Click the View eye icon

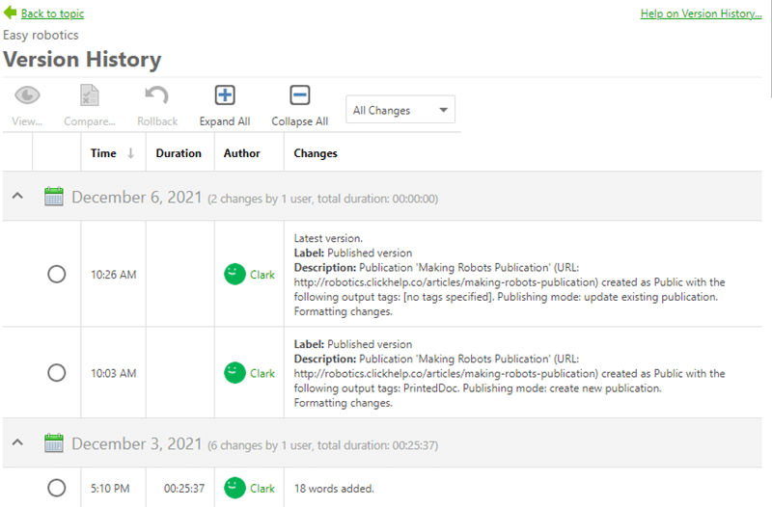coord(27,94)
